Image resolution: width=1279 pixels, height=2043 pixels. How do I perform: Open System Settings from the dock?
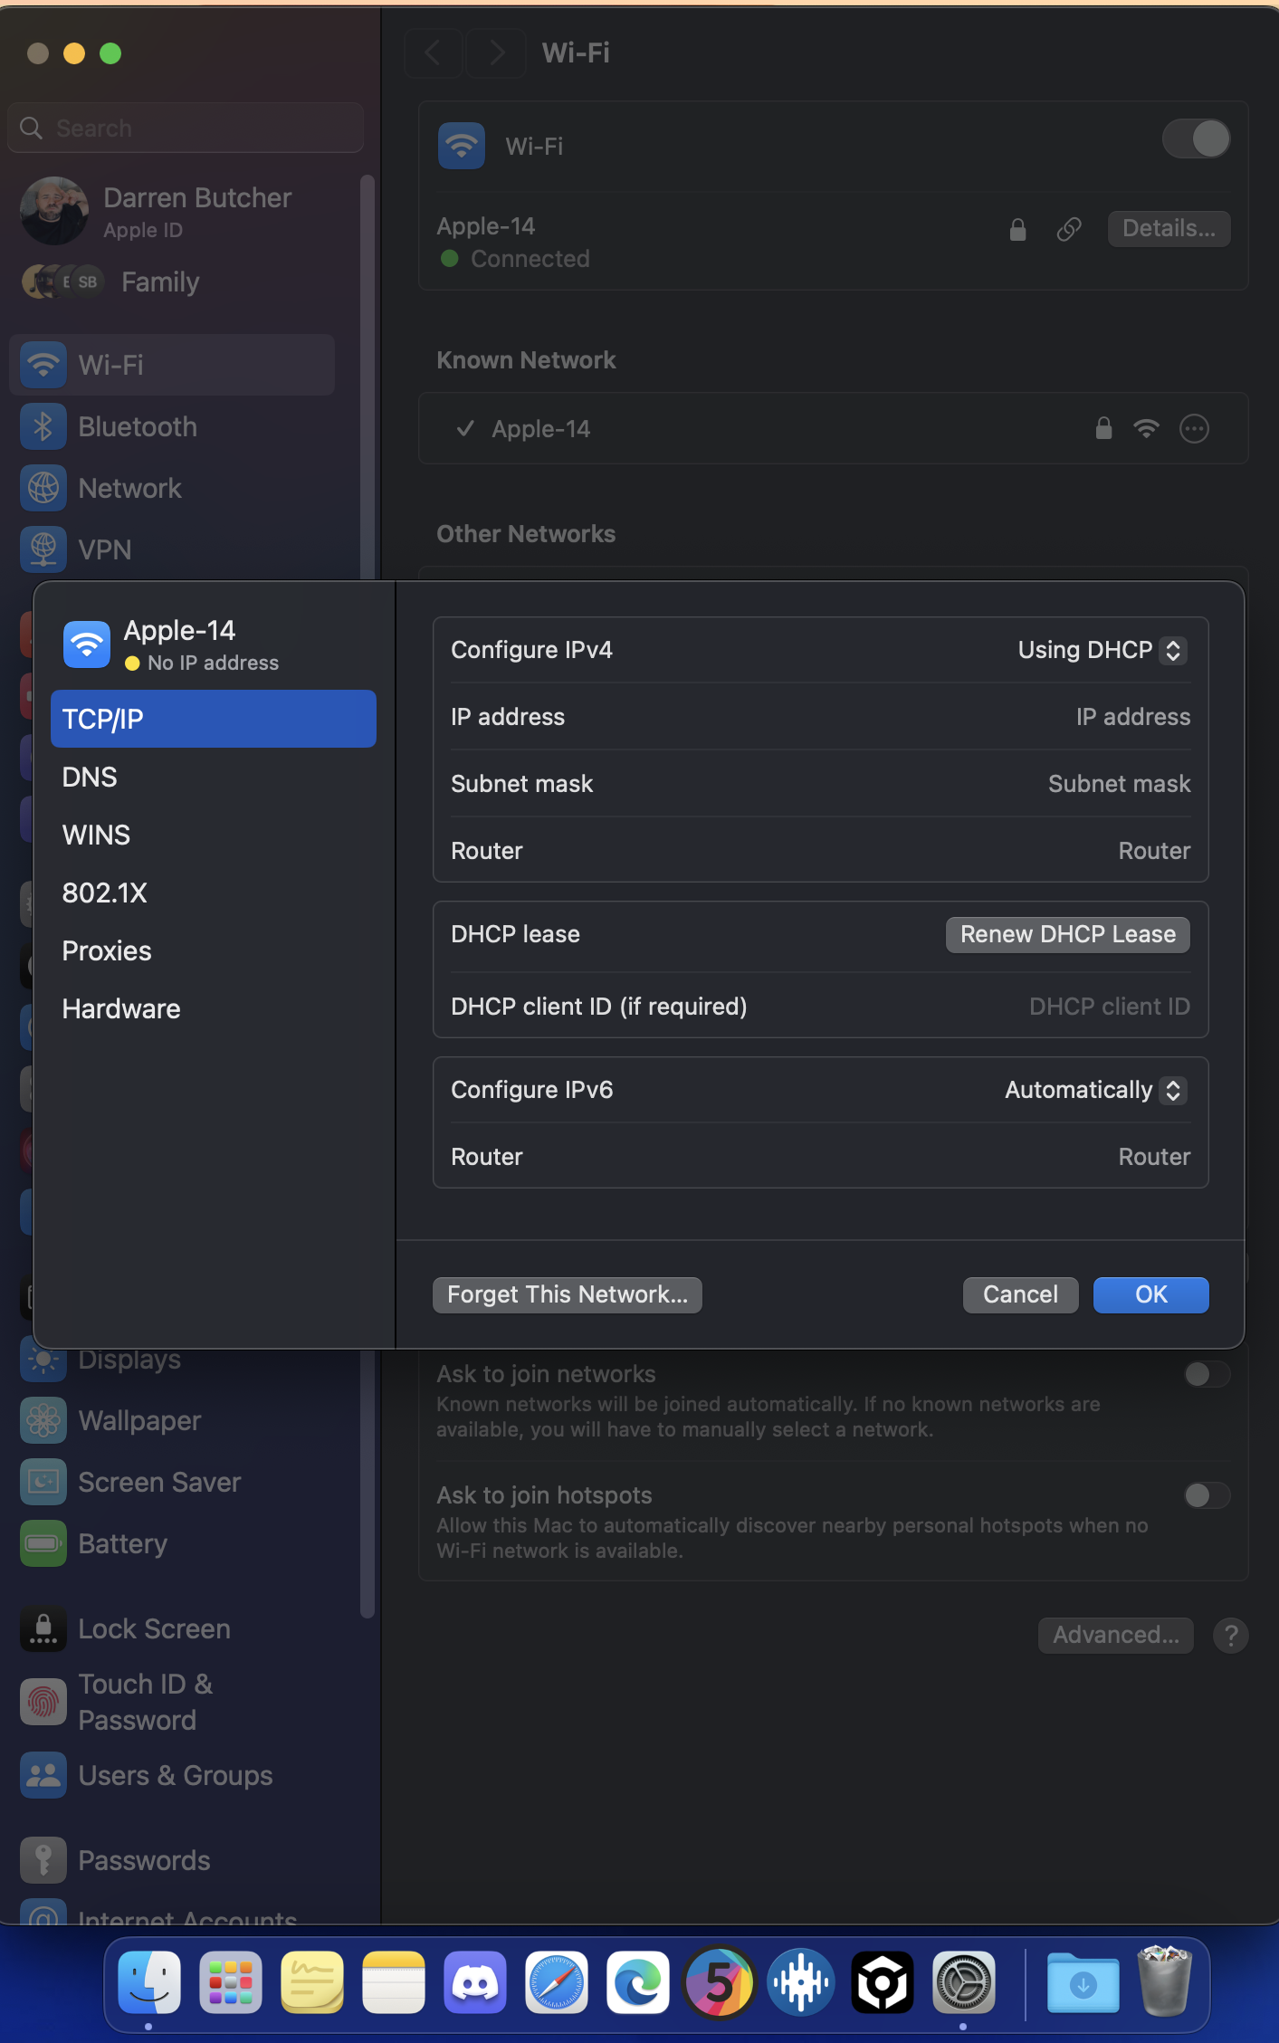[x=964, y=1982]
